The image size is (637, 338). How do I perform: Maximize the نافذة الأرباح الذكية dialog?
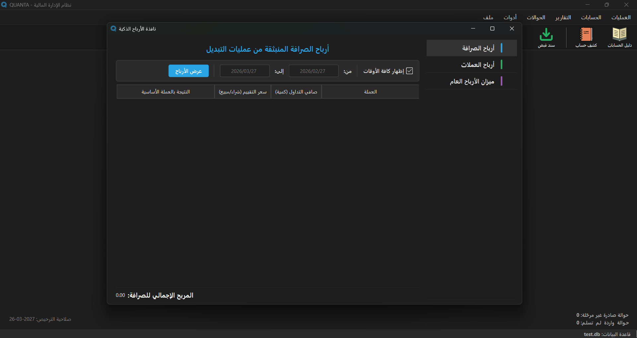pos(492,28)
